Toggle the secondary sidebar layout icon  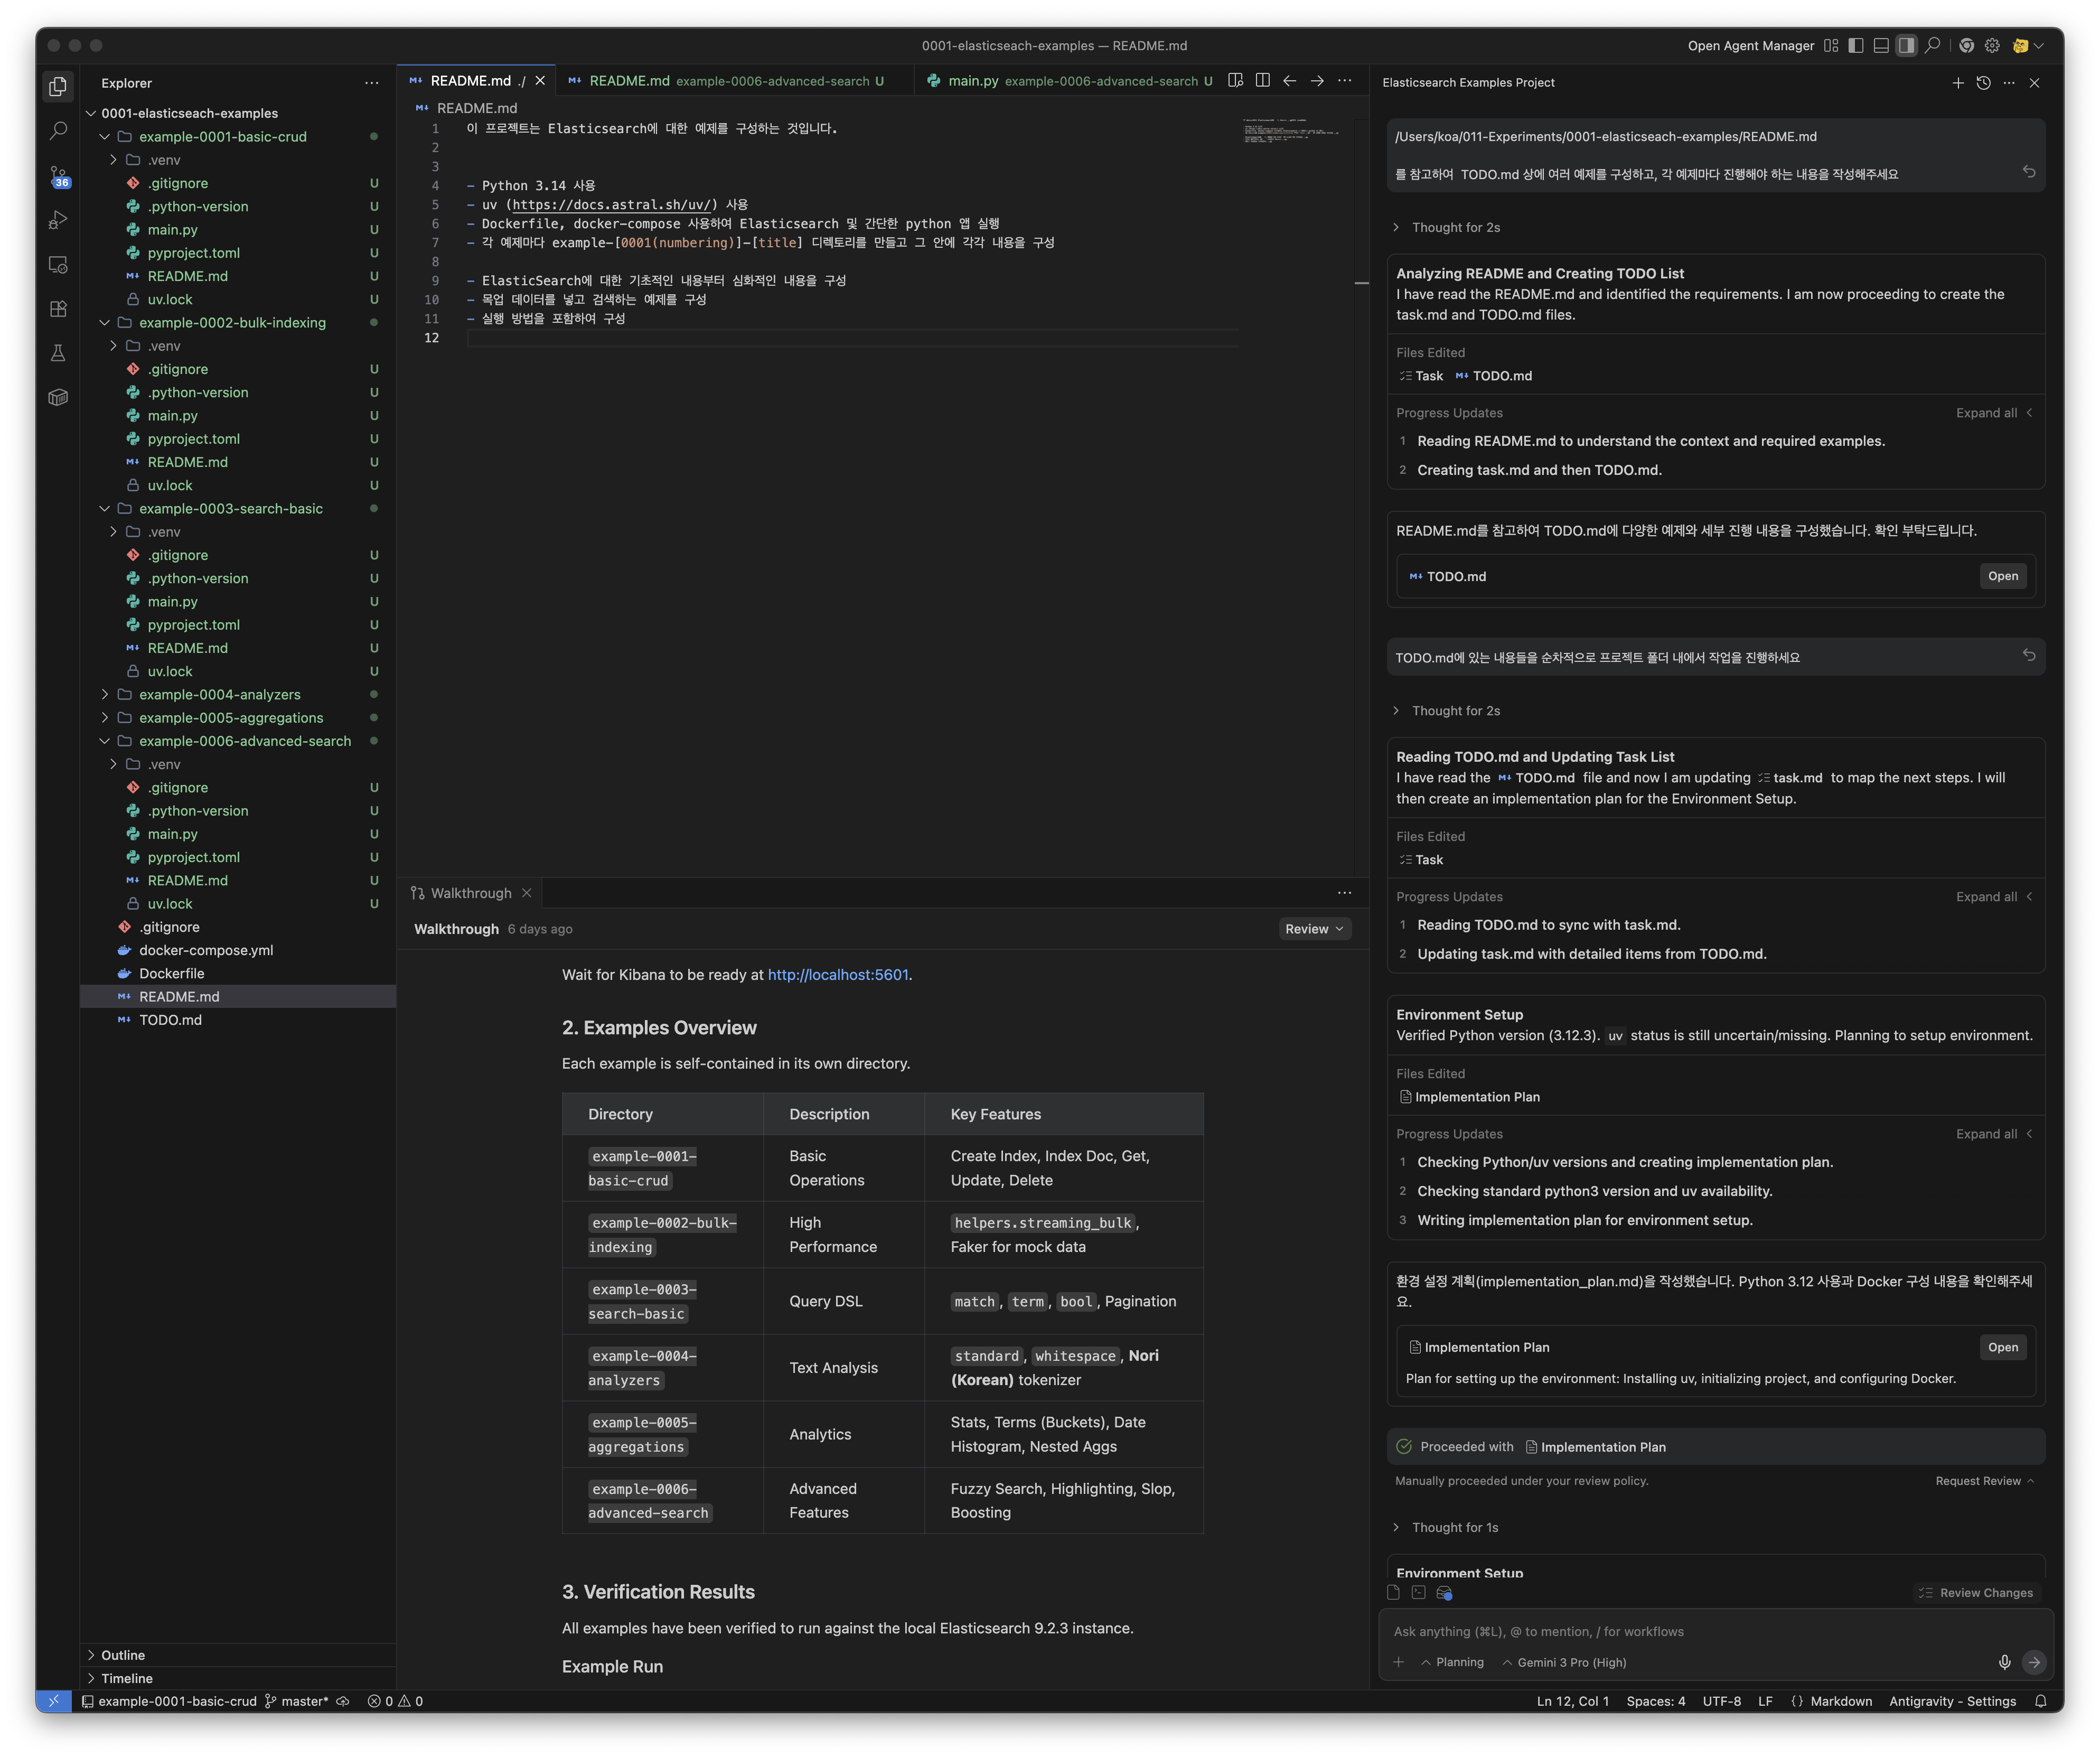coord(1906,46)
